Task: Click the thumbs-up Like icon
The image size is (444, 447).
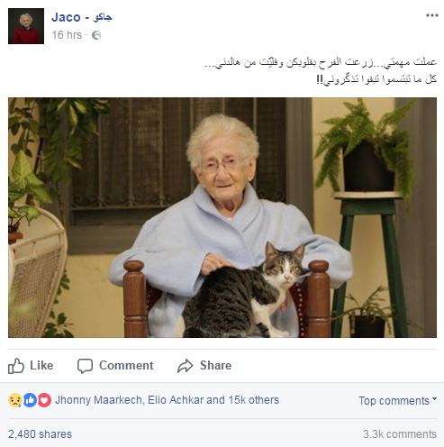Action: coord(16,366)
